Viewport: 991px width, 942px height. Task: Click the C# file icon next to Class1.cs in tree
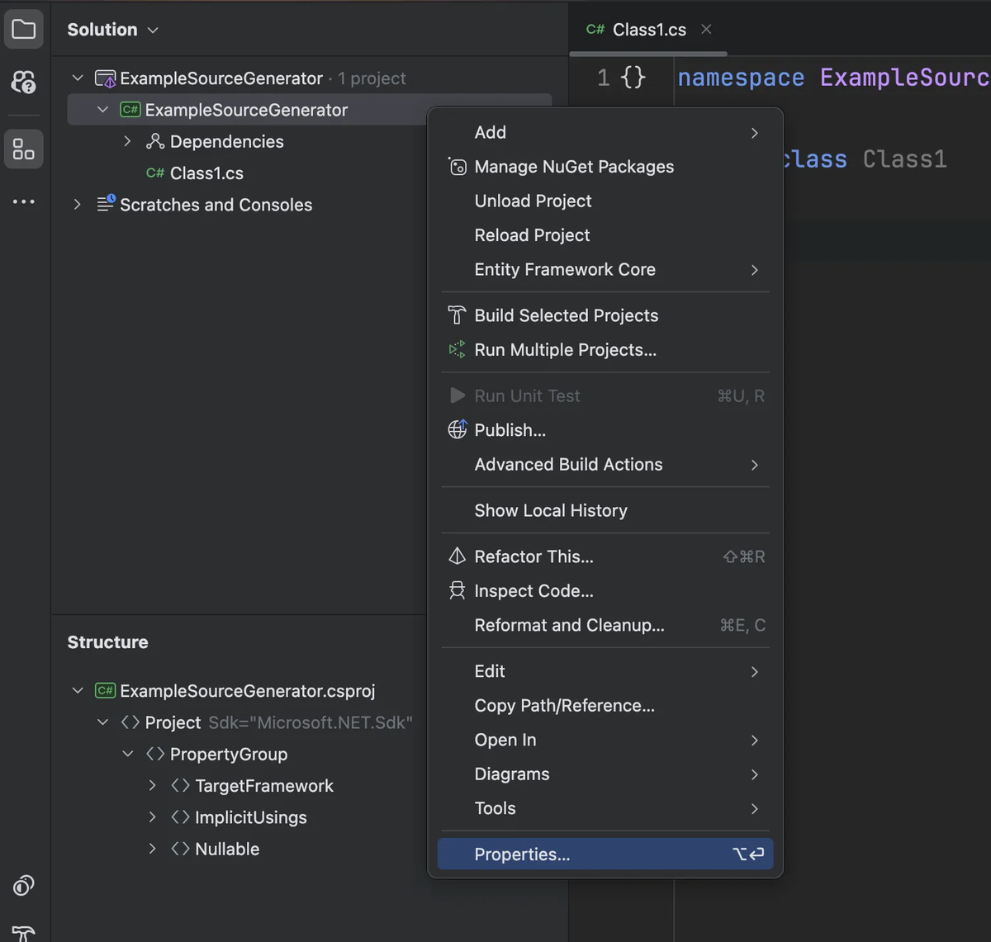[x=155, y=173]
